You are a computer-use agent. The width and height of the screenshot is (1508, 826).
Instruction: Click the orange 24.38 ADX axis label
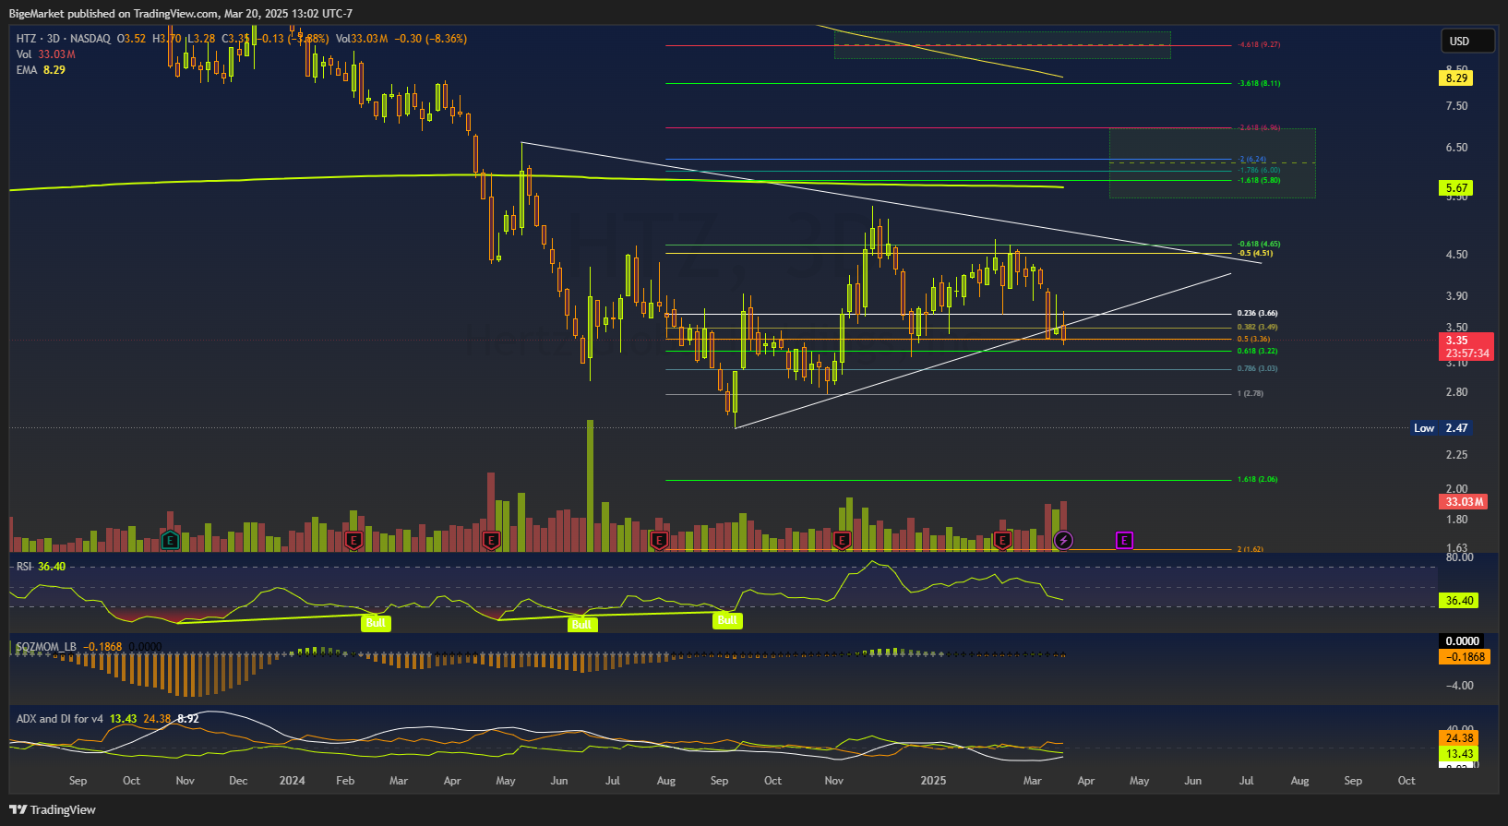click(x=1459, y=738)
